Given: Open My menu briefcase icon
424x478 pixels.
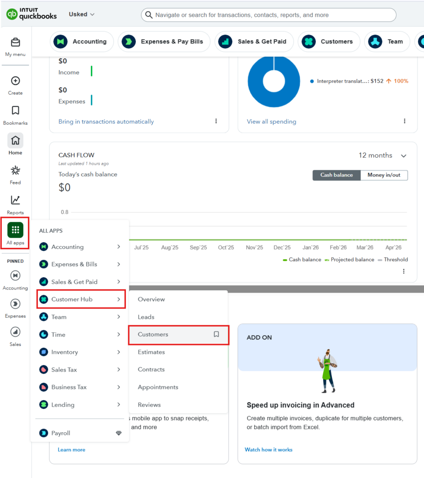Looking at the screenshot, I should click(15, 42).
